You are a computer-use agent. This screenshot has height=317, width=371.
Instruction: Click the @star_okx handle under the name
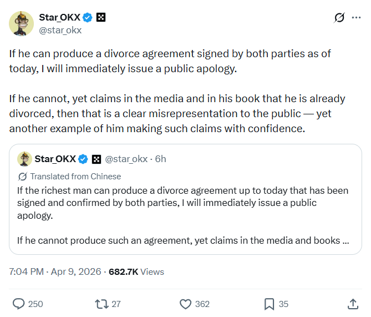[x=60, y=30]
